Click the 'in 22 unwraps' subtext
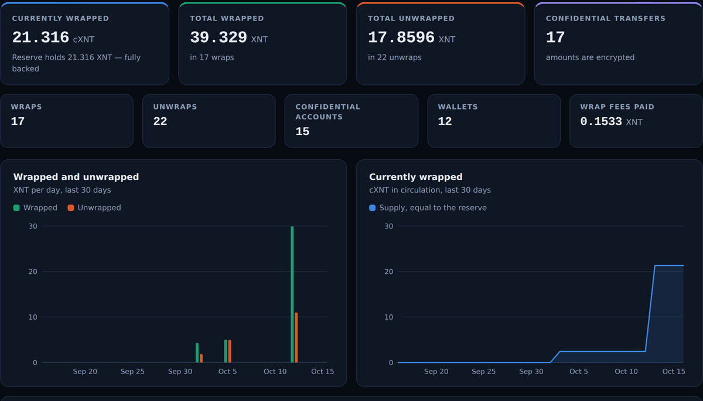 (x=395, y=57)
